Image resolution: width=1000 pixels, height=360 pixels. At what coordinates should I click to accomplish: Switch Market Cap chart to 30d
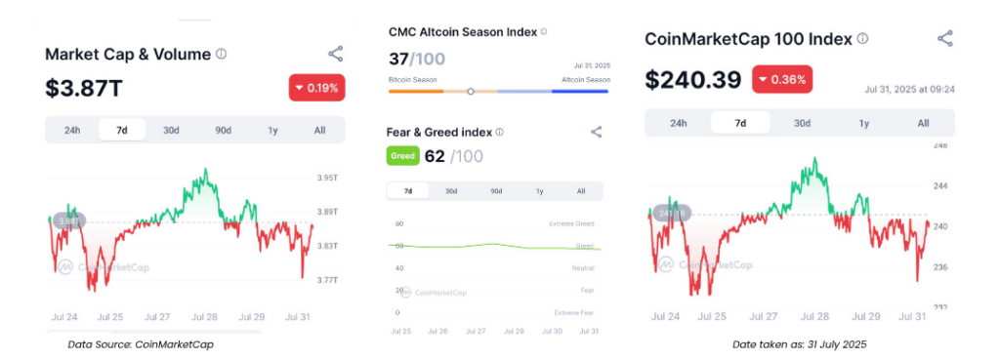(x=171, y=130)
